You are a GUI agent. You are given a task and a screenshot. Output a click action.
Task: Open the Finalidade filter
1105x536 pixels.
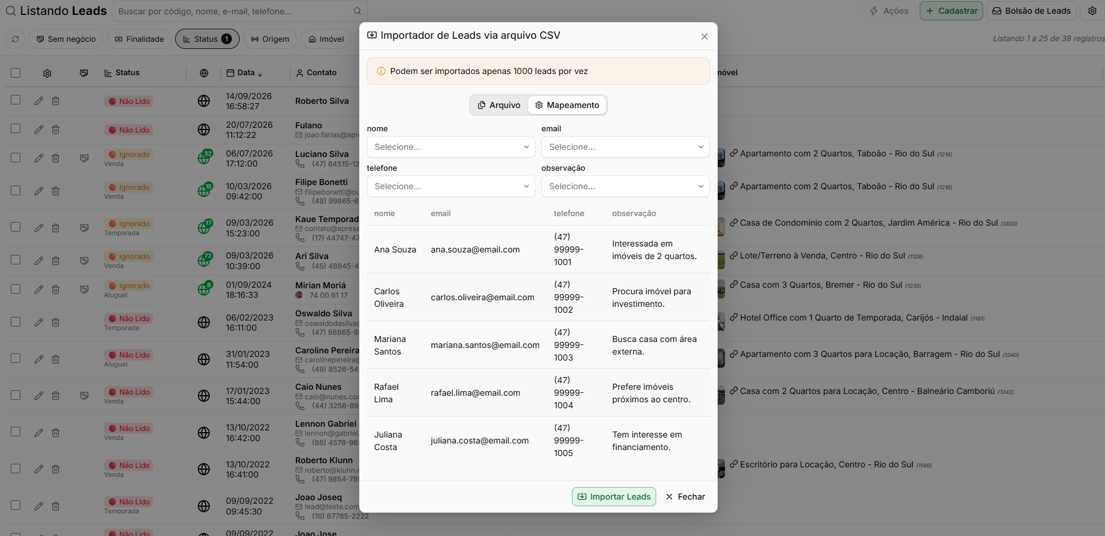(x=139, y=39)
